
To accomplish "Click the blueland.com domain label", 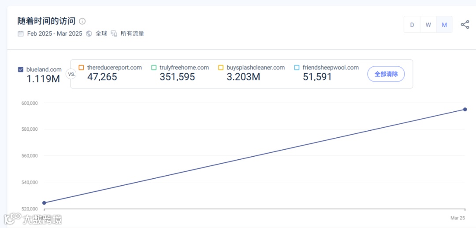I will [x=44, y=70].
